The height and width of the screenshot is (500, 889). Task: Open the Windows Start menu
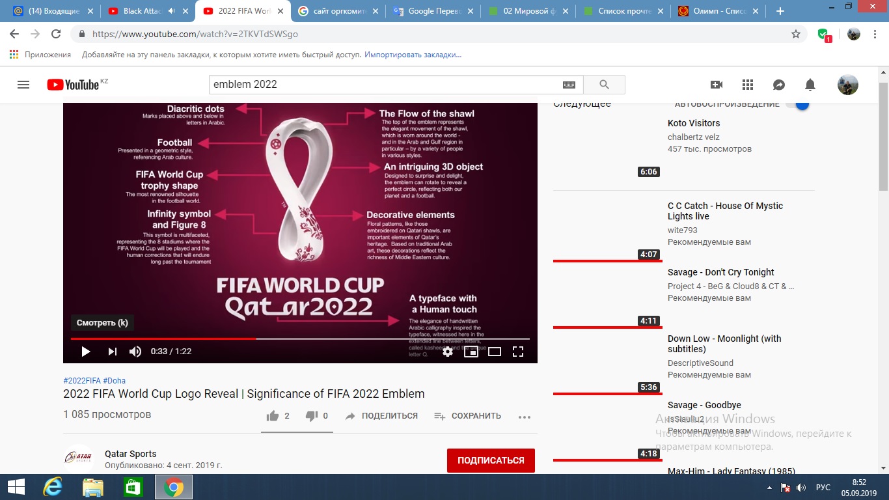[x=16, y=487]
